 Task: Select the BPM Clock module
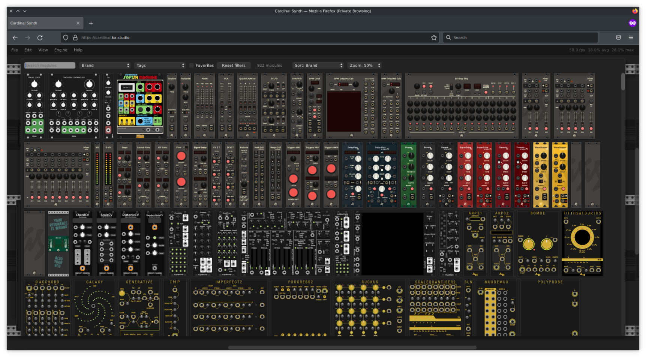click(315, 106)
